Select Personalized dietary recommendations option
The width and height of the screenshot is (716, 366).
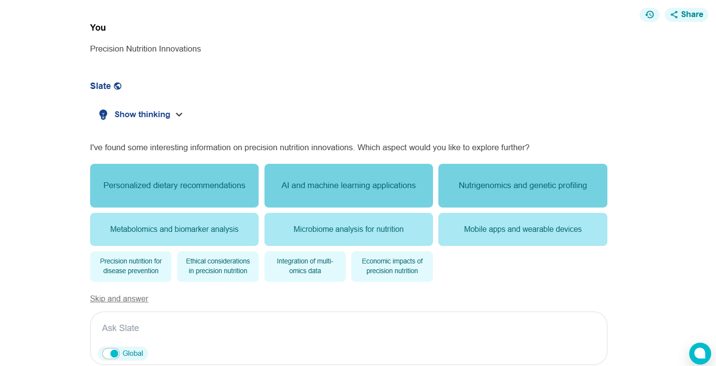click(174, 186)
